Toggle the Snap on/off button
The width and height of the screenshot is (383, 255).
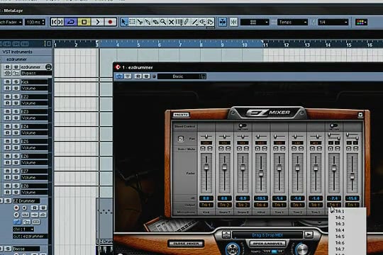(x=234, y=22)
